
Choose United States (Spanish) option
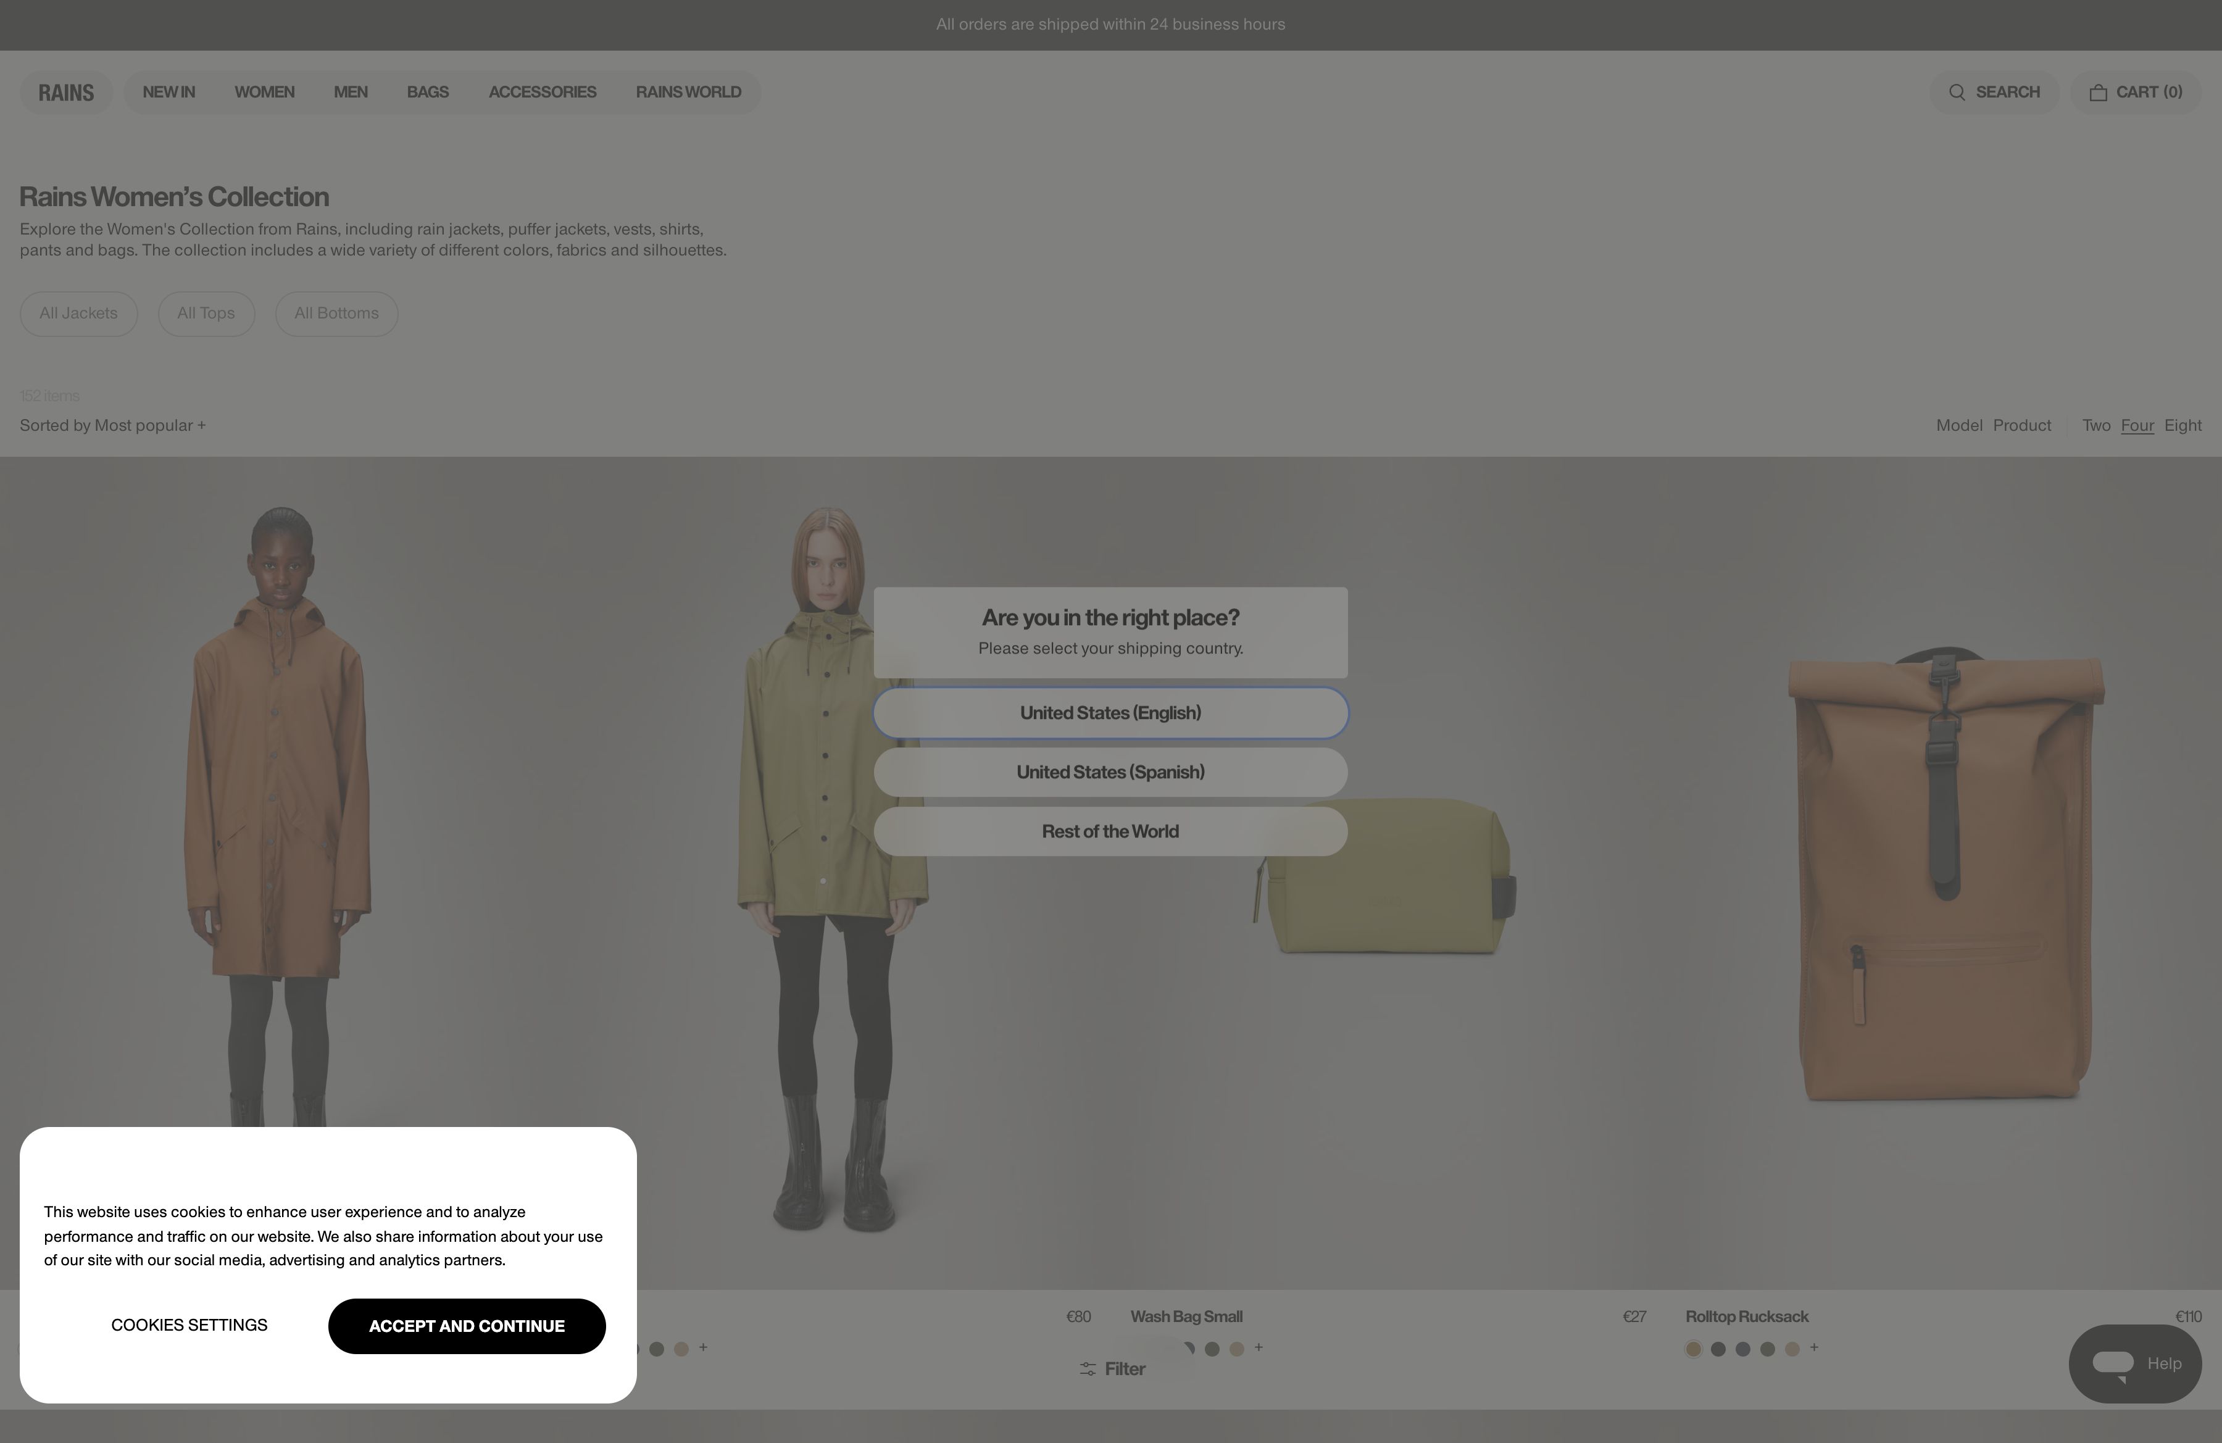[1110, 772]
